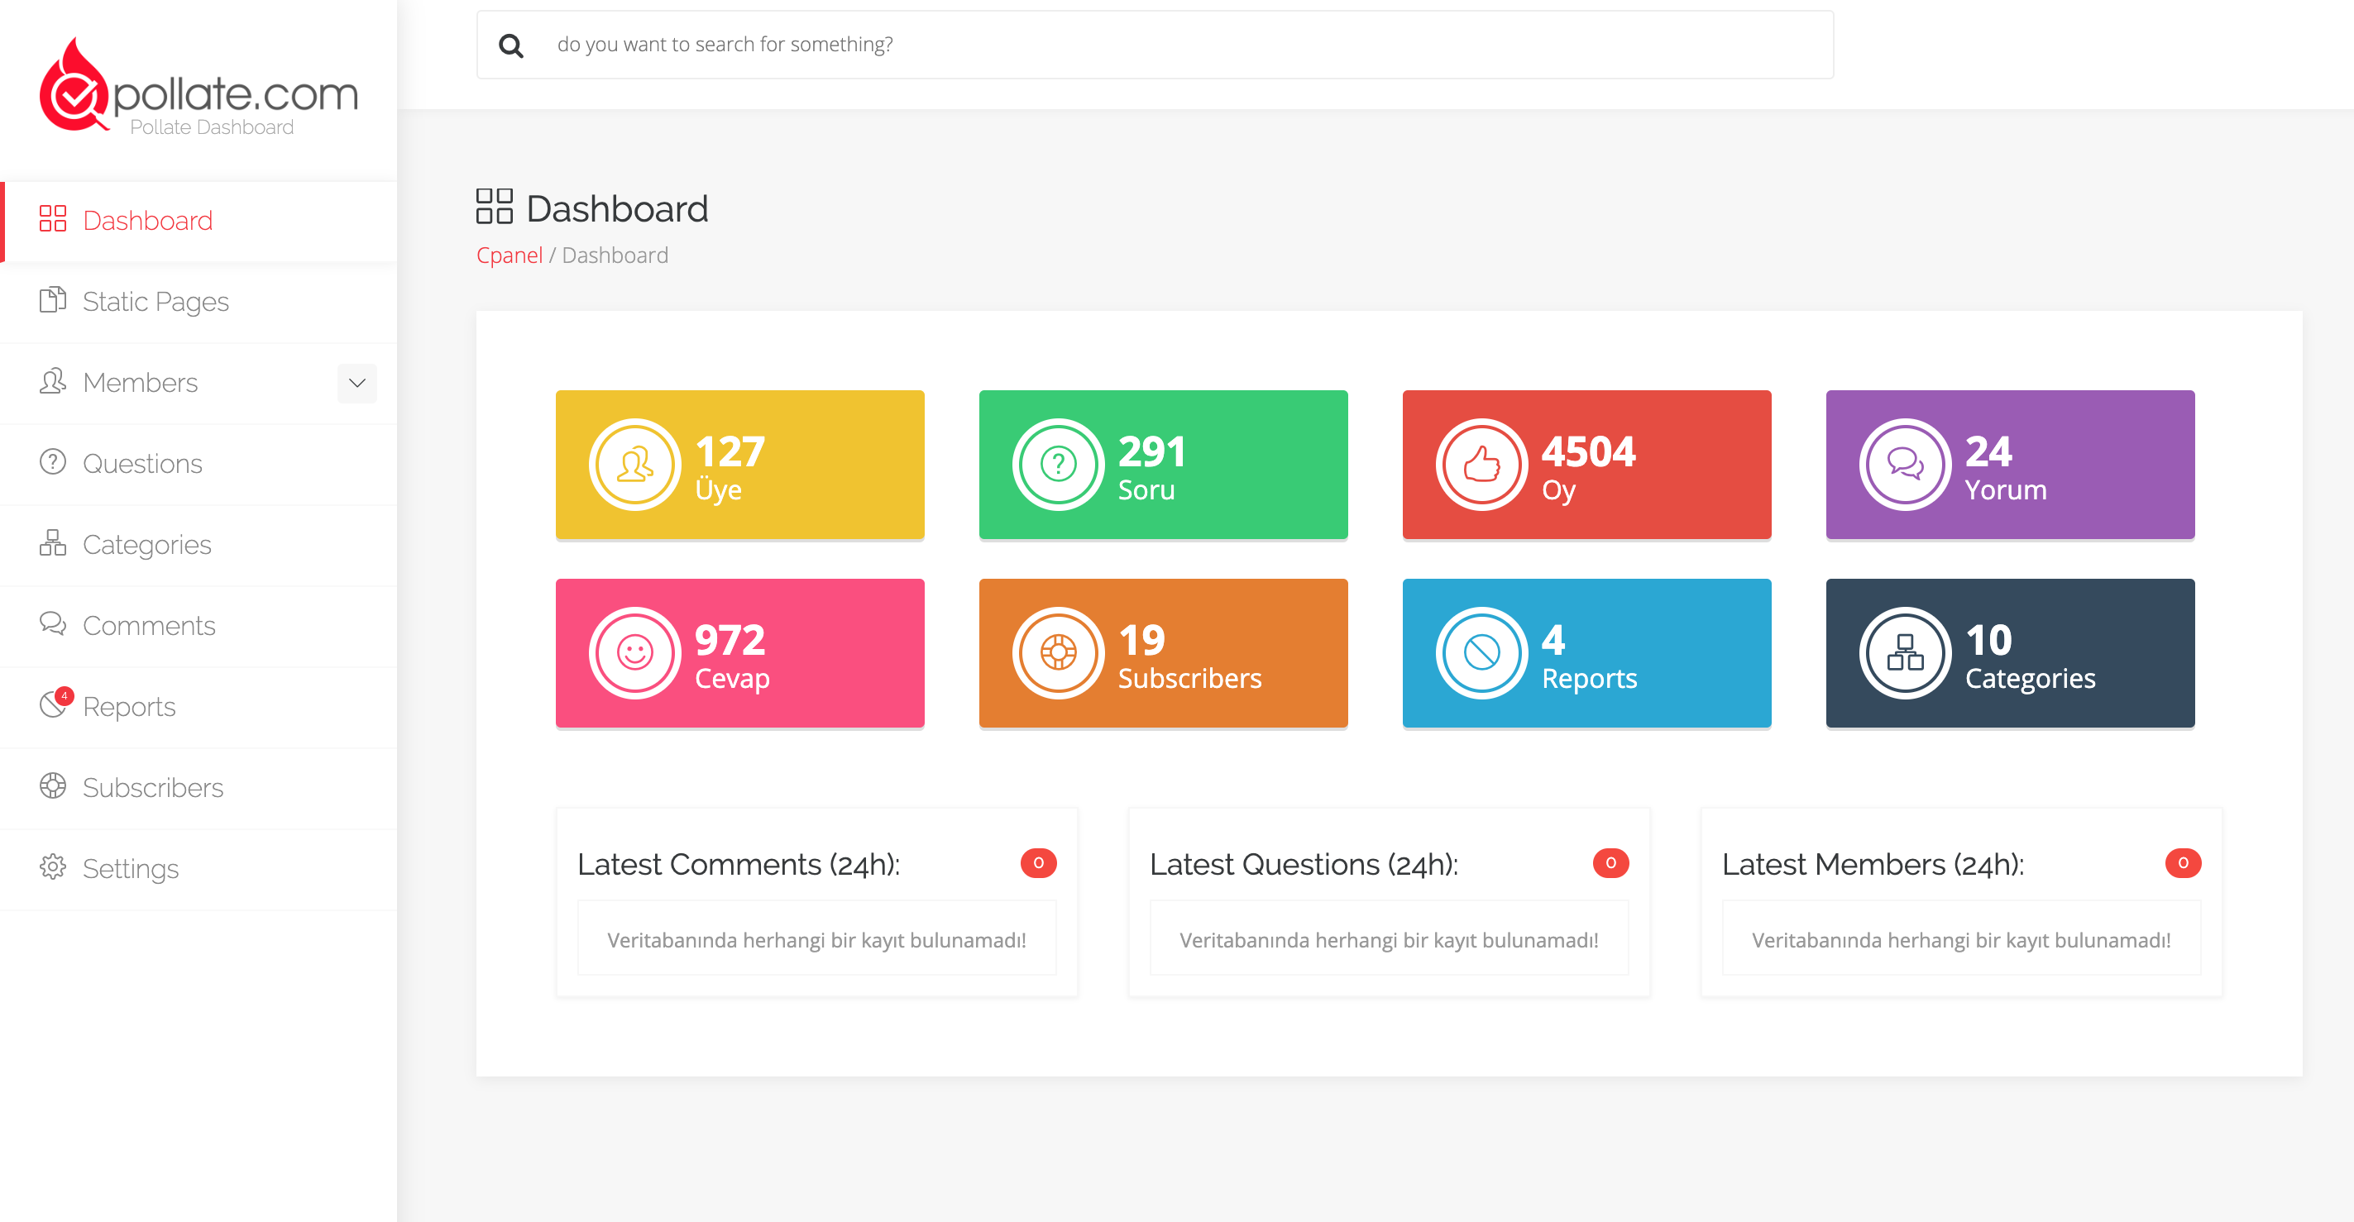Click the Cpanel breadcrumb link

click(509, 255)
